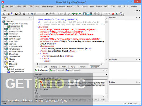142x106 pixels.
Task: Close the Entities panel
Action: pos(139,82)
